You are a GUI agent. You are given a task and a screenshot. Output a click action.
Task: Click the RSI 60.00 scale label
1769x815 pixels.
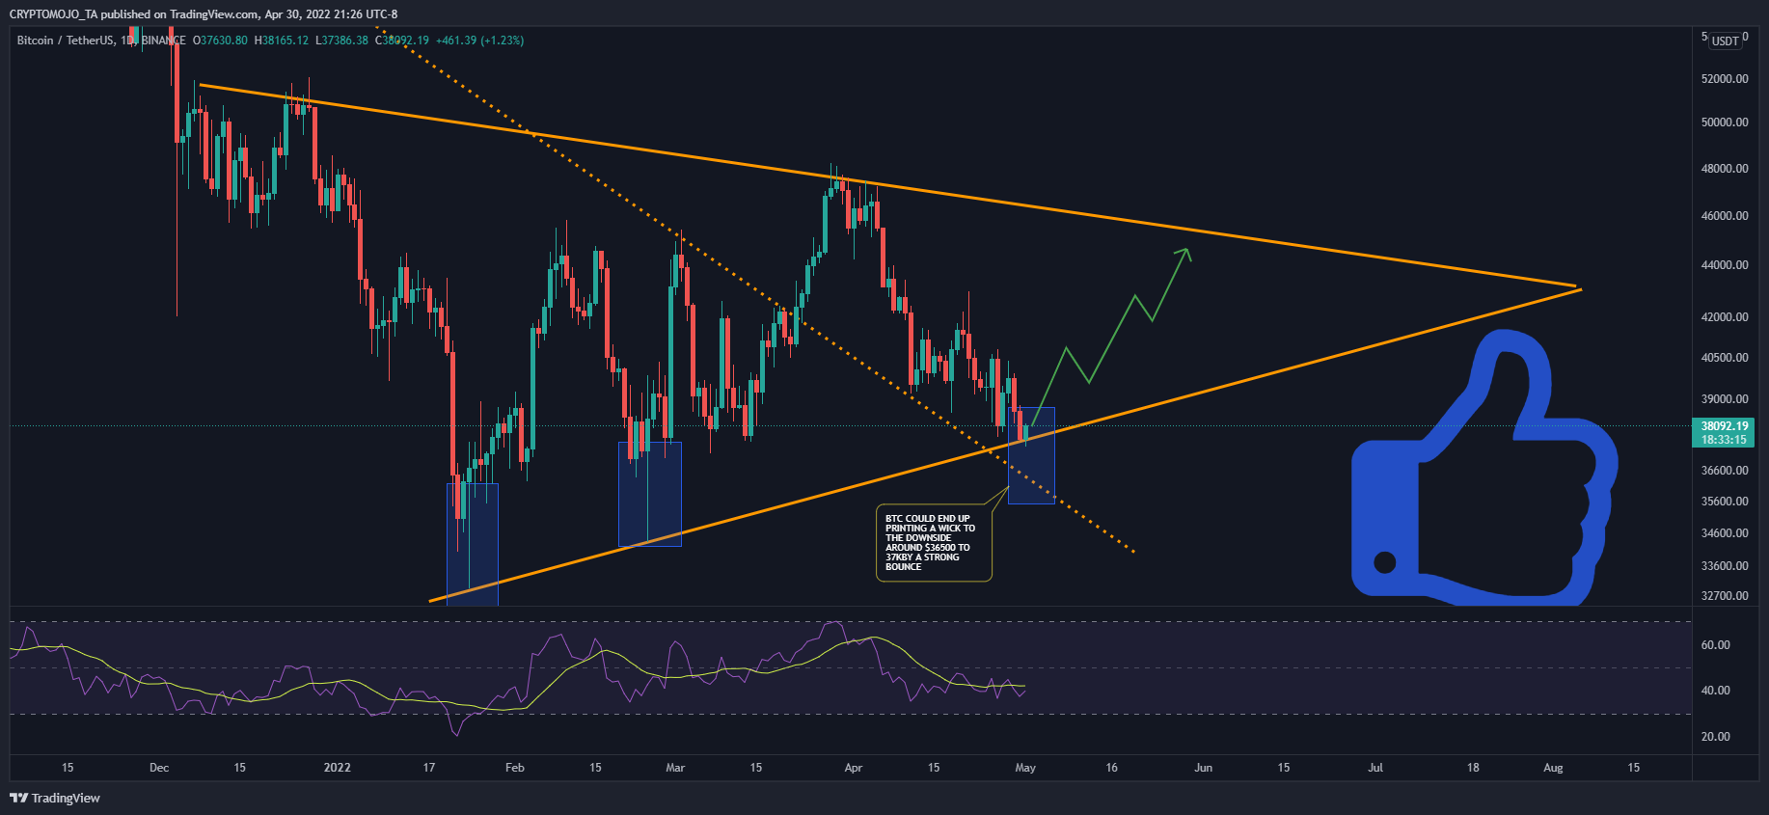tap(1716, 645)
